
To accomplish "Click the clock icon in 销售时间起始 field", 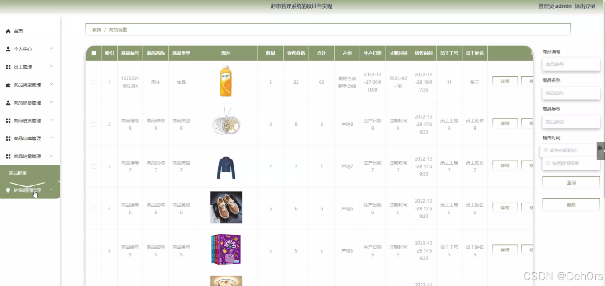I will point(546,151).
